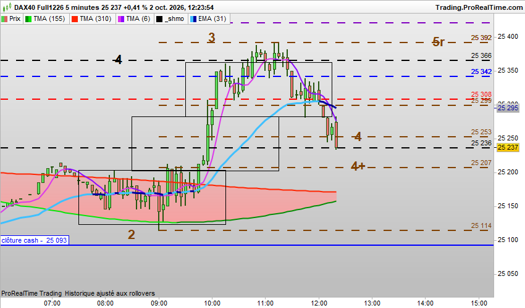The height and width of the screenshot is (308, 525).
Task: Click the blue 25 342 level label
Action: coord(481,71)
